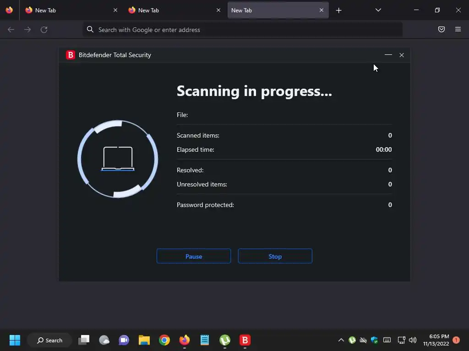The image size is (469, 351).
Task: Select the active third New Tab
Action: click(x=278, y=10)
